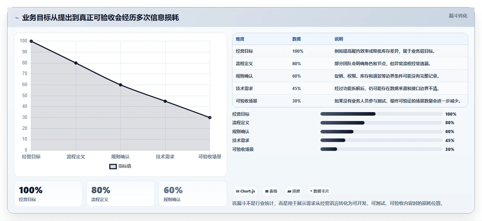
Task: Click the 规则确认 progress bar
Action: point(381,132)
